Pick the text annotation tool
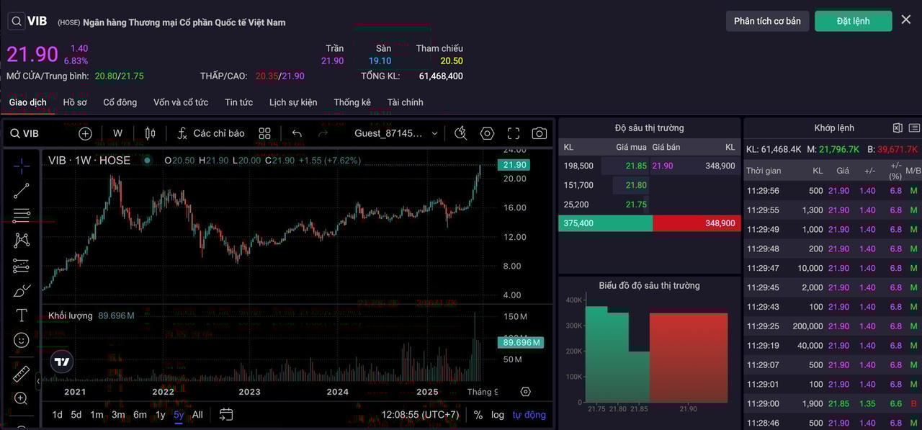This screenshot has height=430, width=922. [22, 315]
